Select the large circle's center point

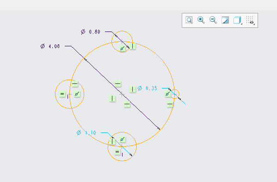pyautogui.click(x=122, y=94)
